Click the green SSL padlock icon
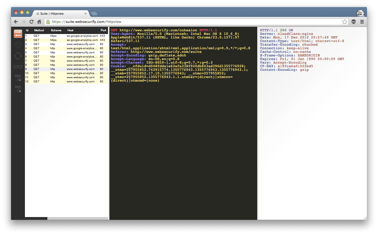This screenshot has height=235, width=378. click(48, 22)
